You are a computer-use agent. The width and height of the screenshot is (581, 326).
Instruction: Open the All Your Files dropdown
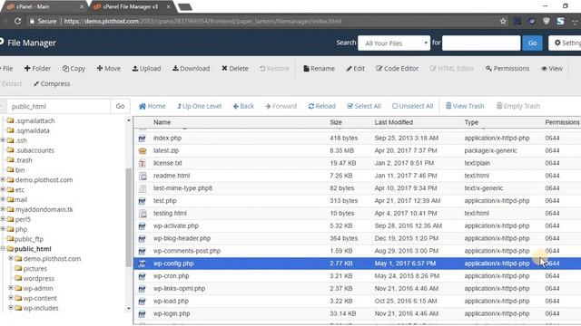click(394, 43)
